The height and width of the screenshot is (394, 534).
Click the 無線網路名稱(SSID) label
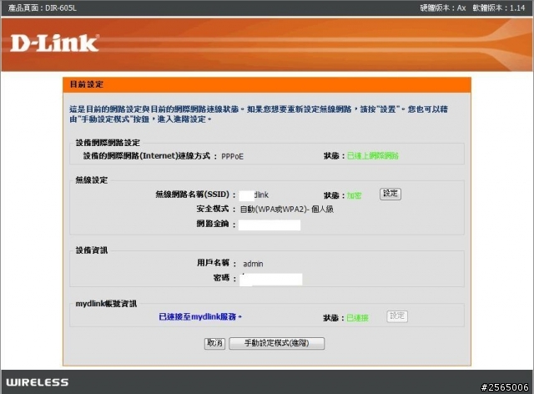point(193,194)
